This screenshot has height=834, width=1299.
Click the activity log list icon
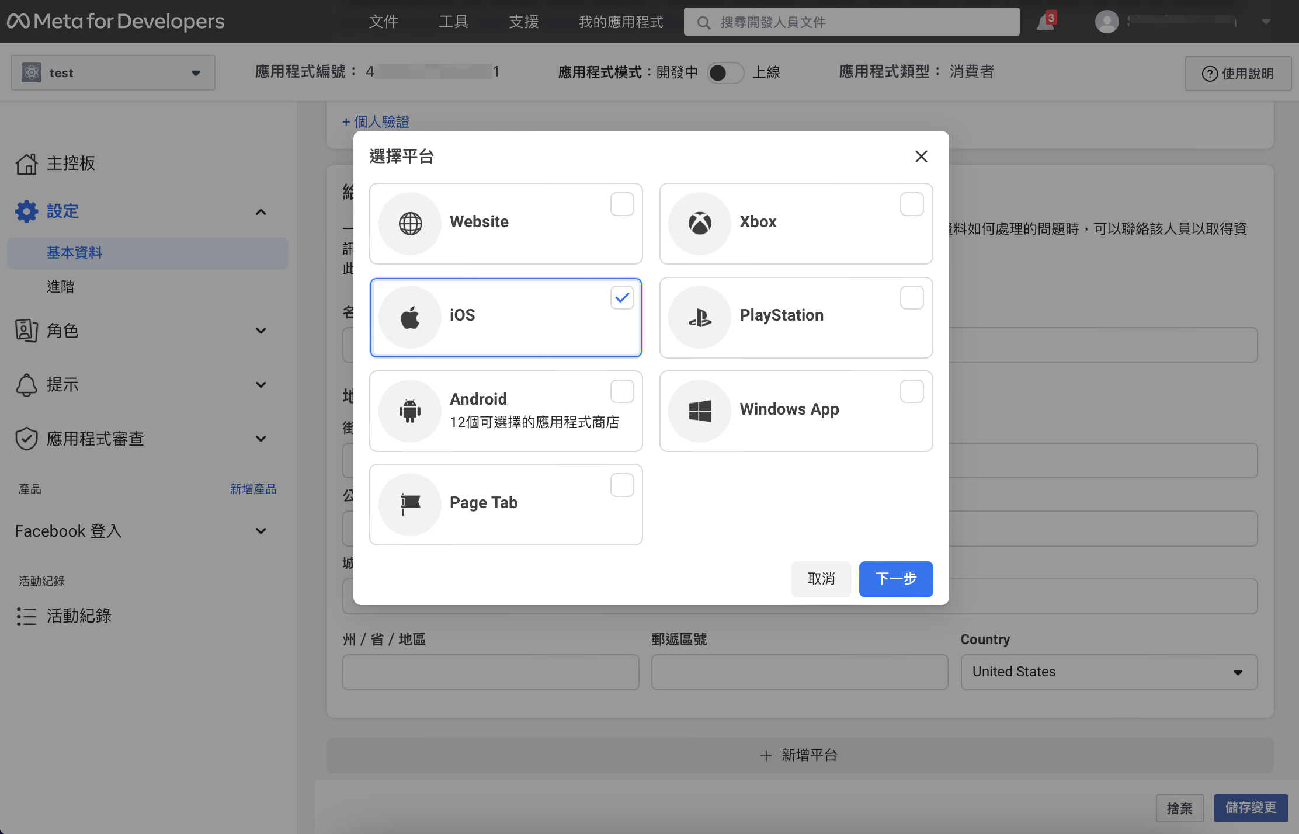click(27, 616)
